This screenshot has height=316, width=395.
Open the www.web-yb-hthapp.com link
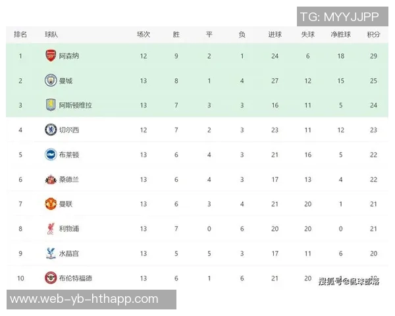[x=84, y=300]
